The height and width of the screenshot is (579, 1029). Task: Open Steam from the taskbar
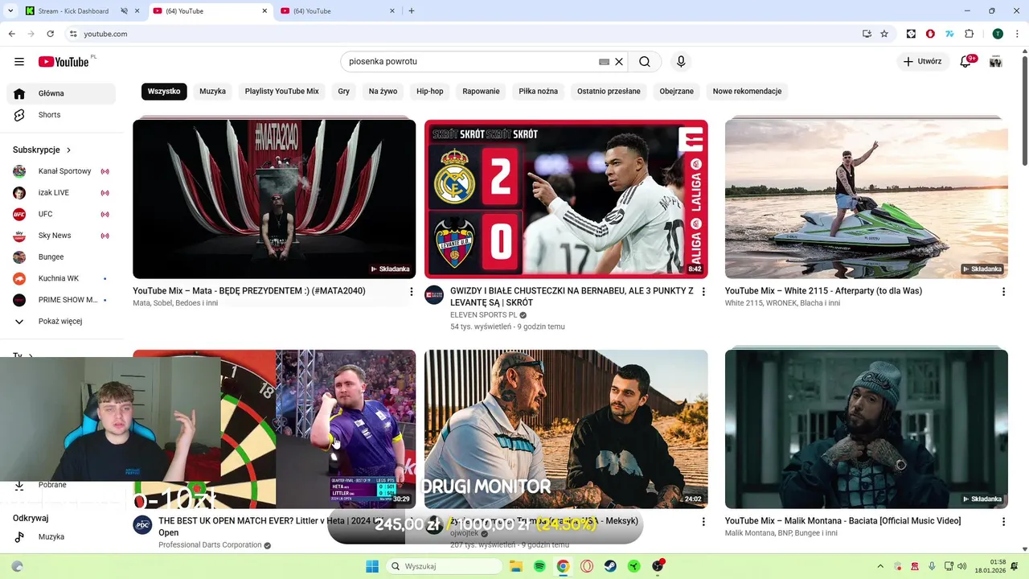610,566
